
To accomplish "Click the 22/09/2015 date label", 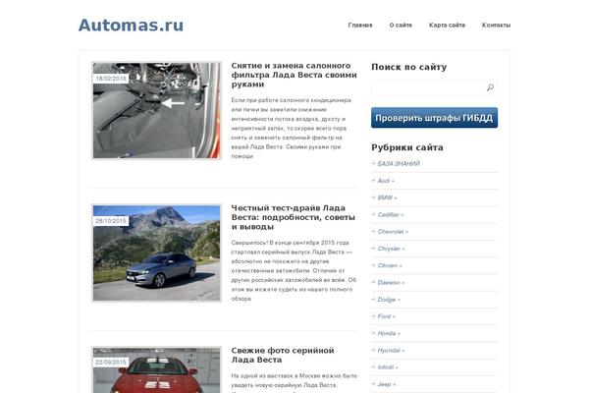I will click(111, 362).
